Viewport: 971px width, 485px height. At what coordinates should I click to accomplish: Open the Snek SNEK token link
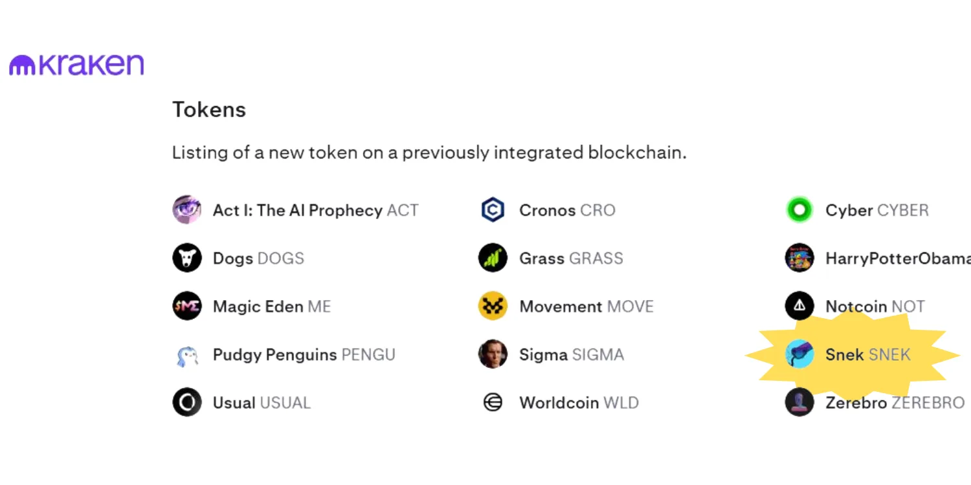point(868,354)
